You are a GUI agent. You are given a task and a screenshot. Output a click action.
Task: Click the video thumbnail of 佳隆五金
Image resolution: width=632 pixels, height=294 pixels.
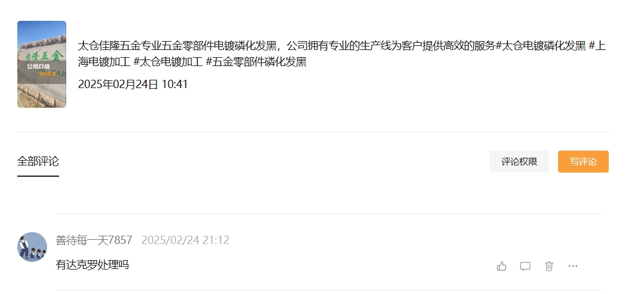(x=42, y=64)
